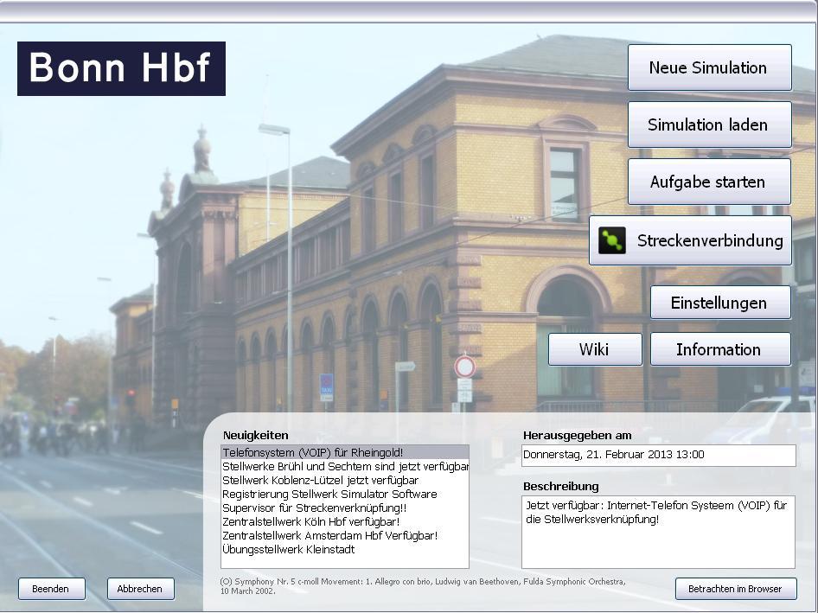Image resolution: width=818 pixels, height=613 pixels.
Task: Select Zentralstellwerk Amsterdam Hbf Verfügbar! entry
Action: point(345,535)
